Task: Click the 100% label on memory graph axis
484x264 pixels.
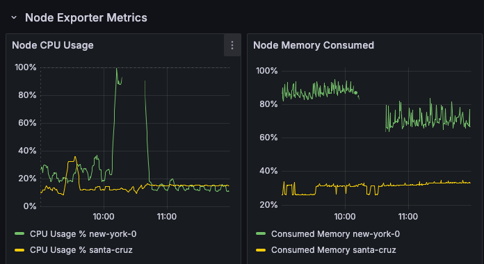Action: 267,71
